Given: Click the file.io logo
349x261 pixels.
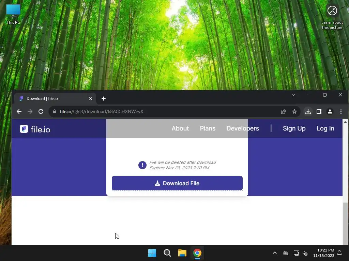Looking at the screenshot, I should click(35, 129).
